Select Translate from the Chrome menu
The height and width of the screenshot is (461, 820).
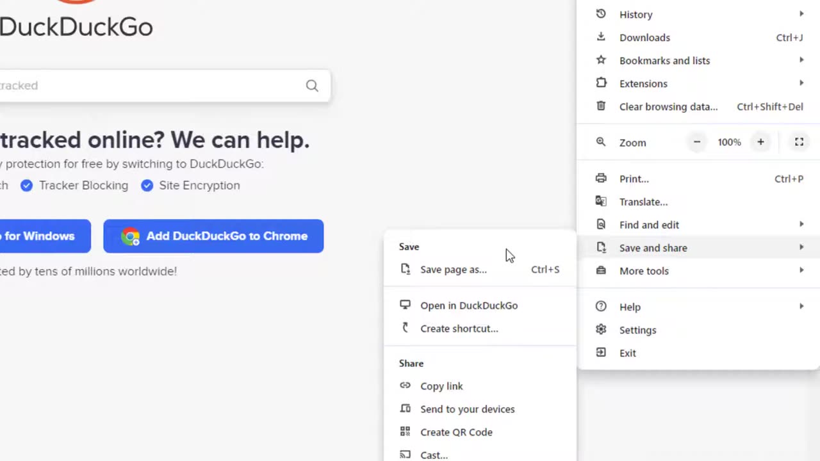click(x=698, y=202)
